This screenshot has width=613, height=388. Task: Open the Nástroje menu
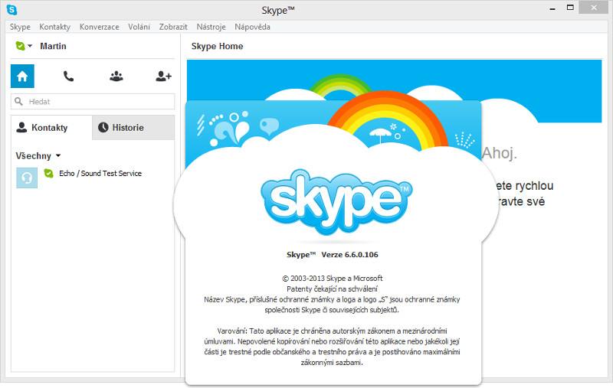click(x=211, y=27)
